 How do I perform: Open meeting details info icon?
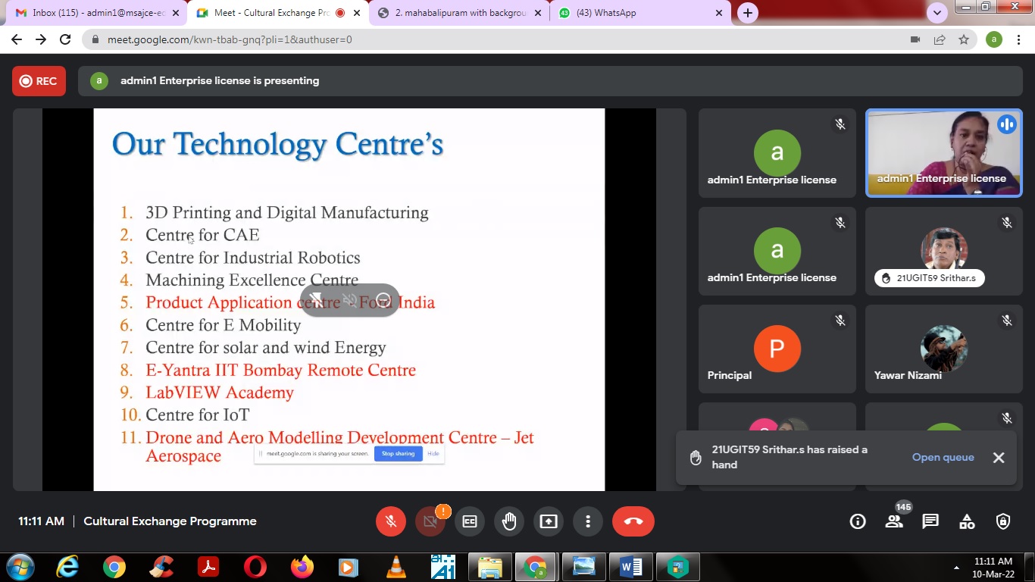858,521
